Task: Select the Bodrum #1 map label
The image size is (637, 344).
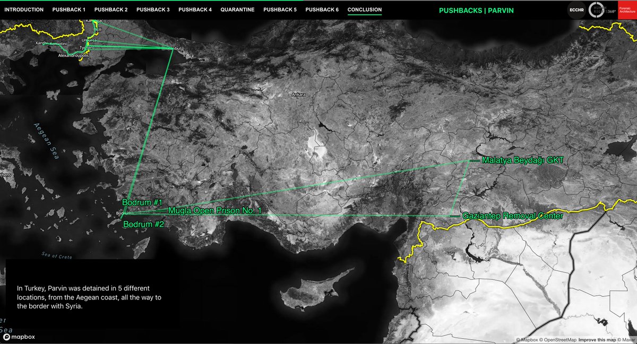Action: click(142, 202)
